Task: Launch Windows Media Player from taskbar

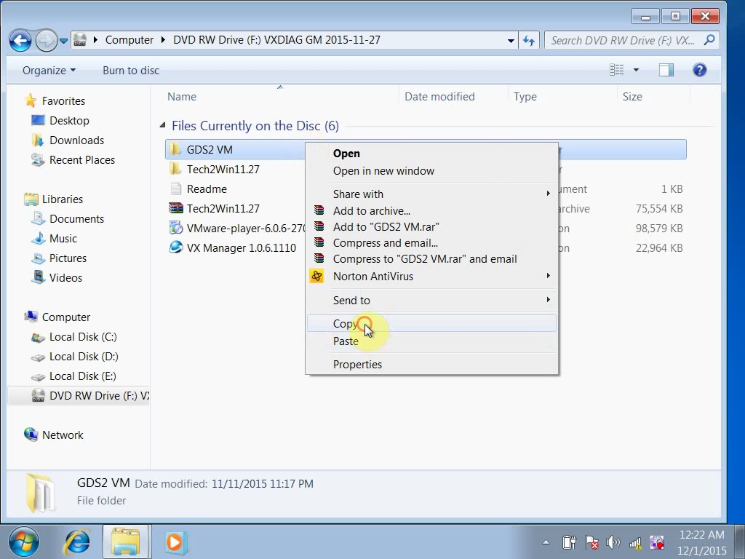Action: [175, 542]
